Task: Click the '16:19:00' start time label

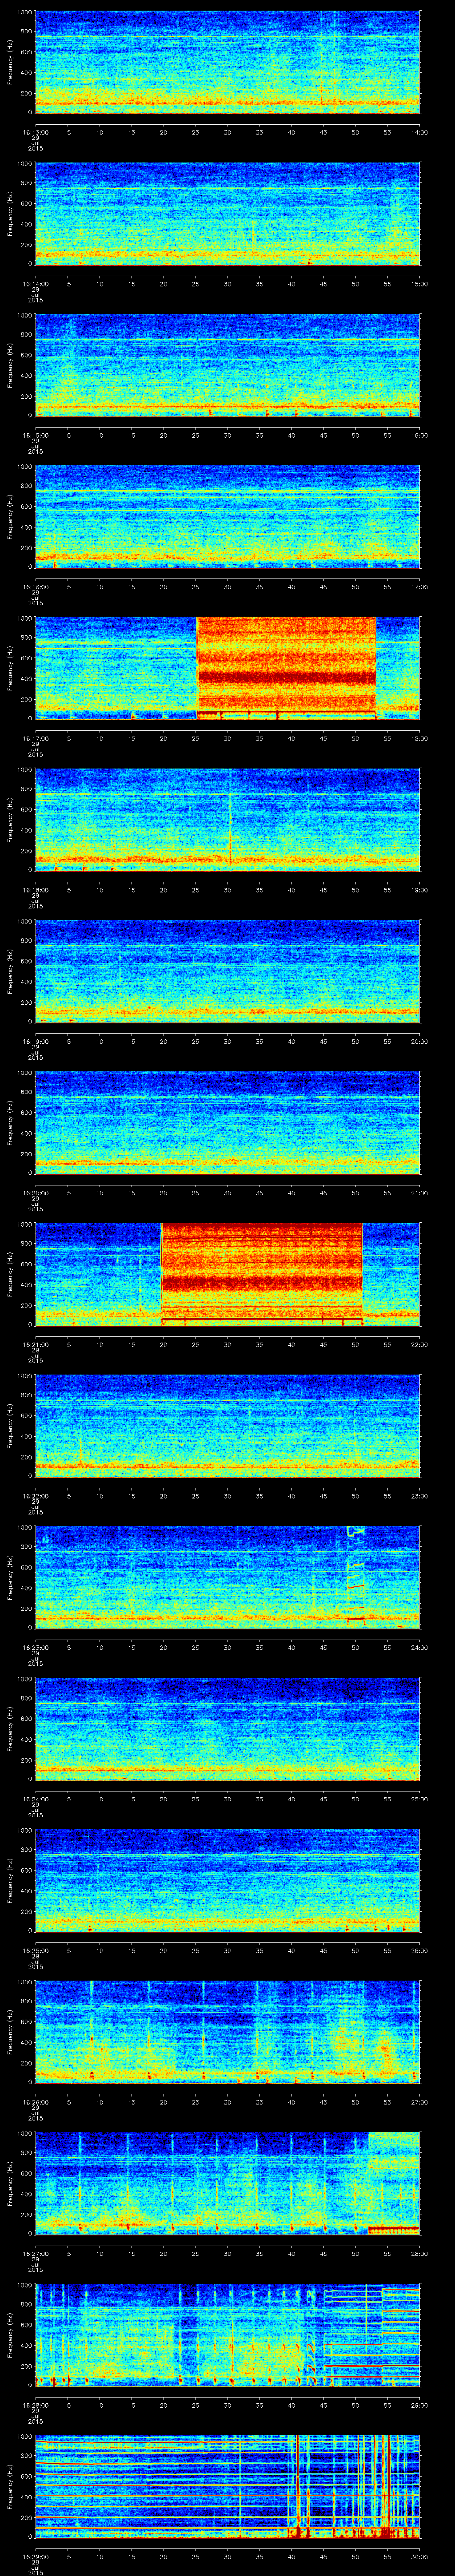Action: tap(35, 1041)
